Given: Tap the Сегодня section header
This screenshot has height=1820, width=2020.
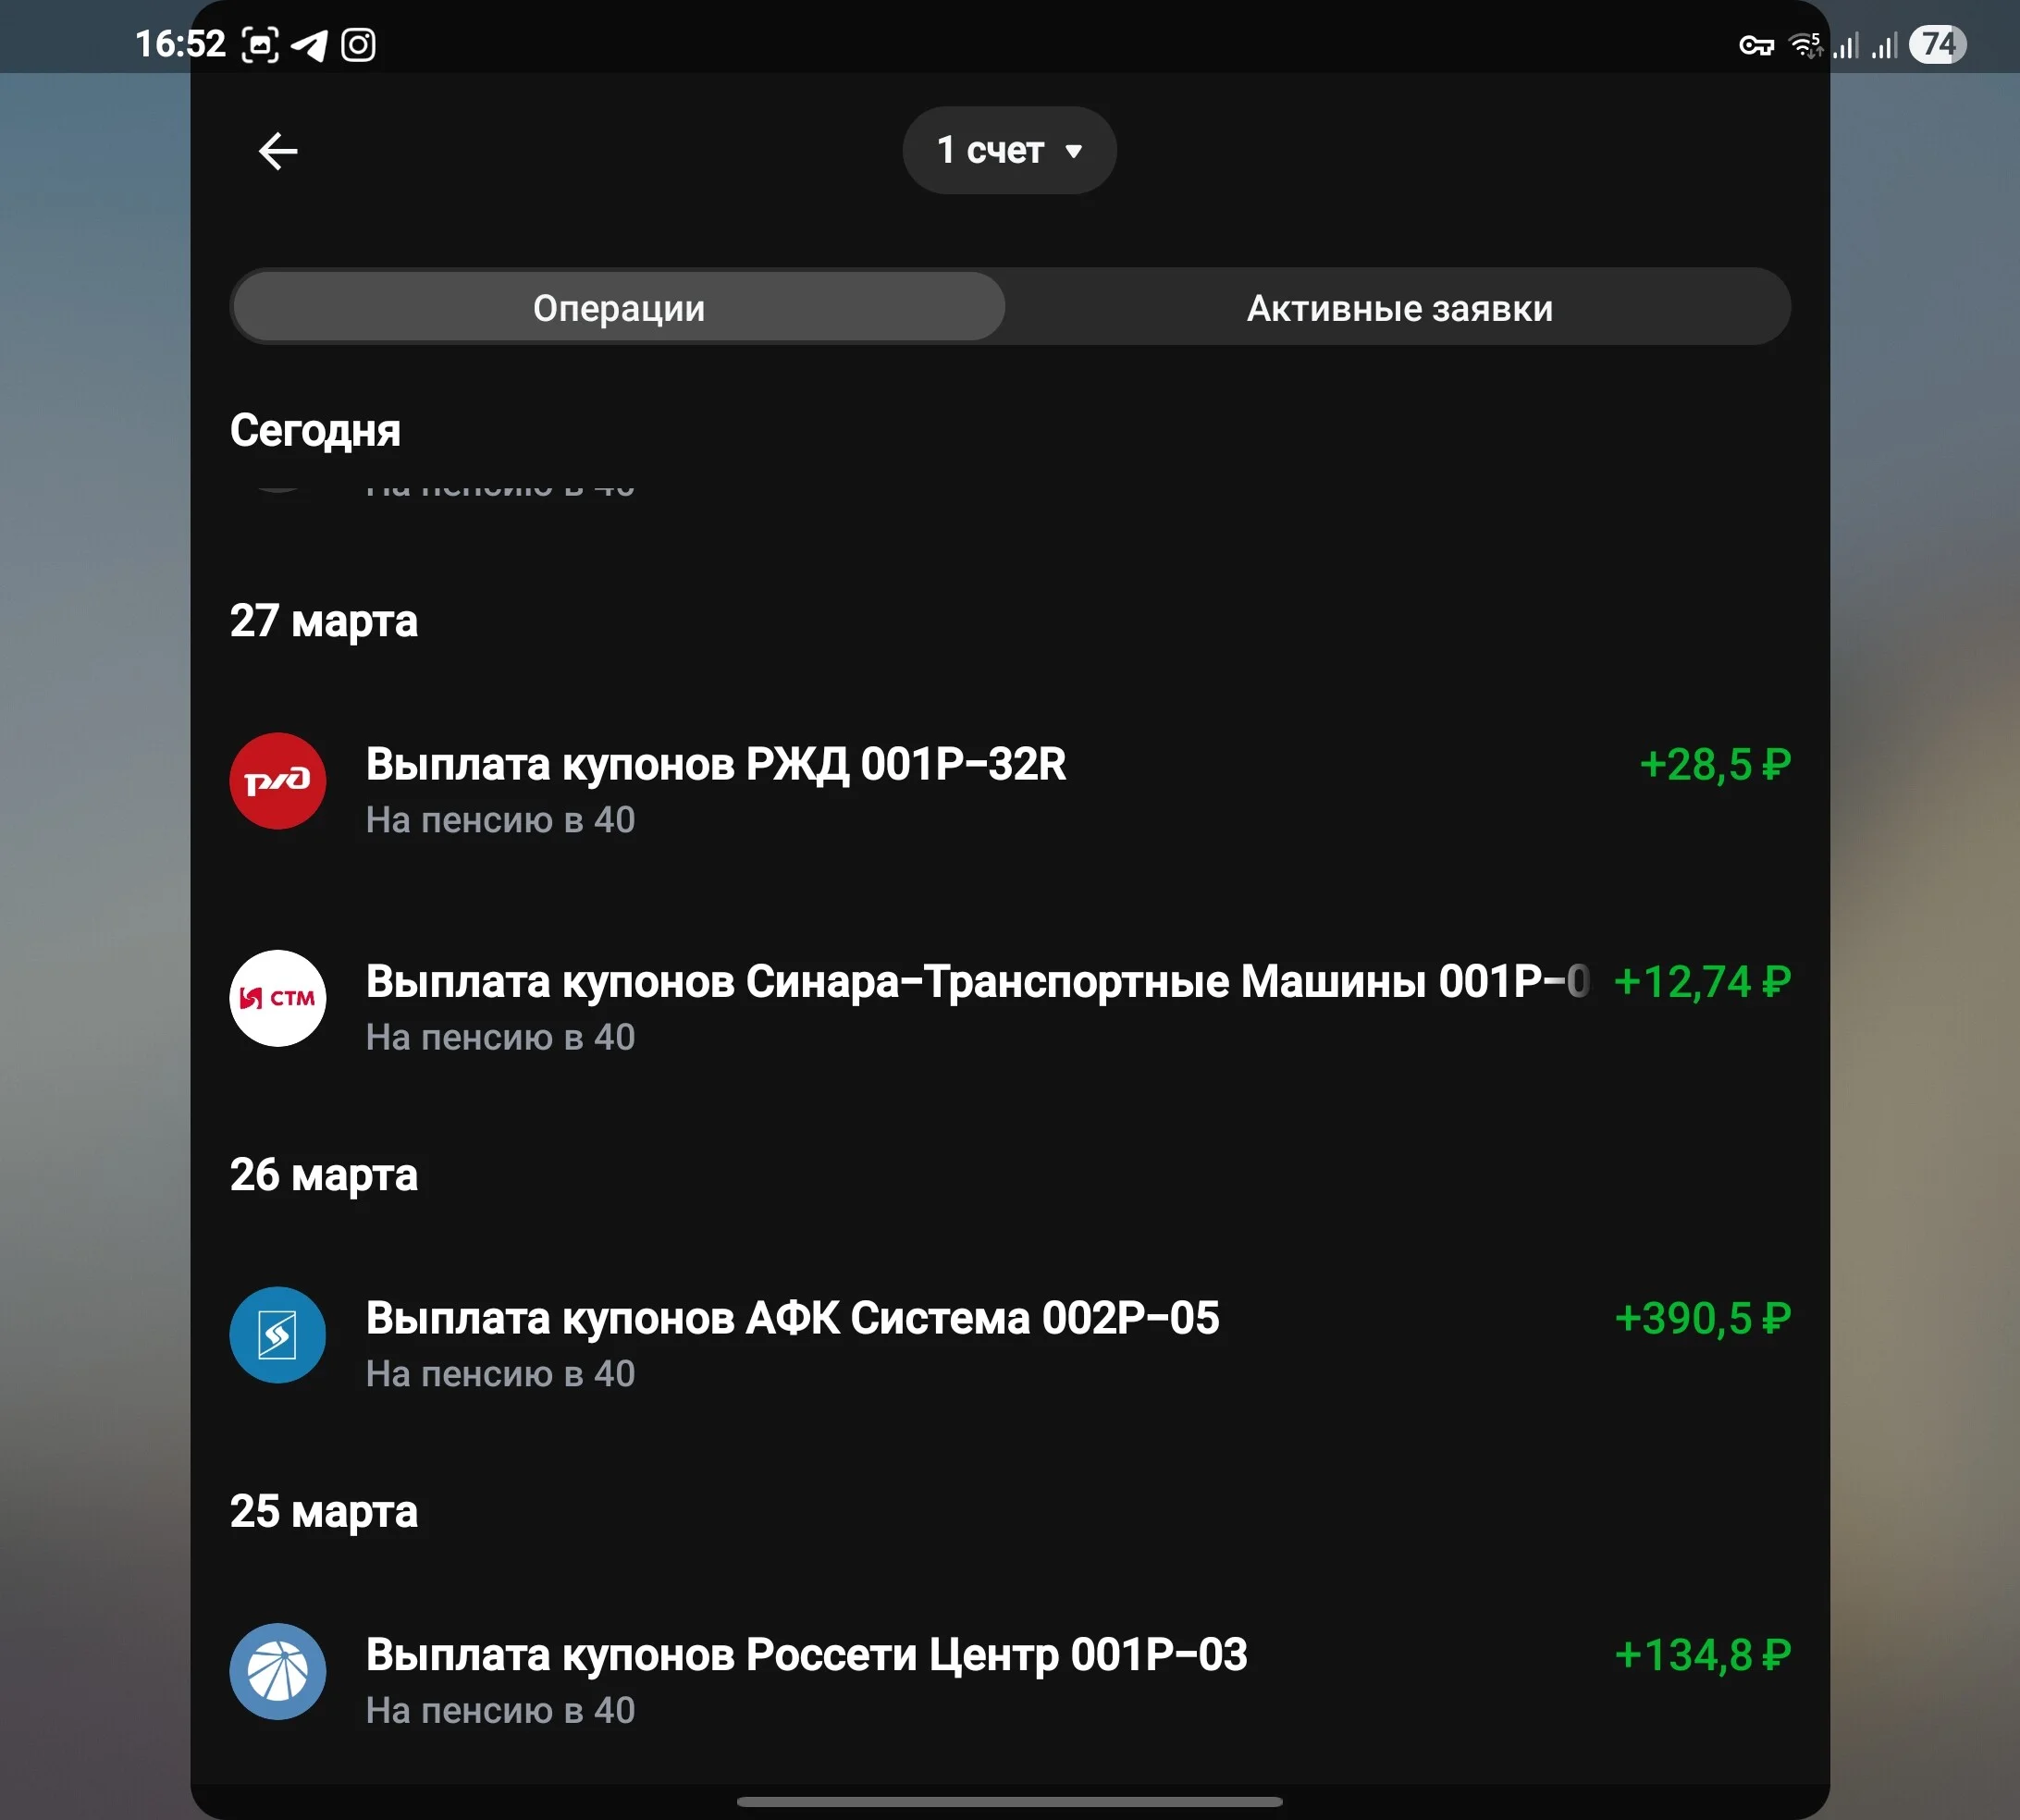Looking at the screenshot, I should tap(315, 430).
